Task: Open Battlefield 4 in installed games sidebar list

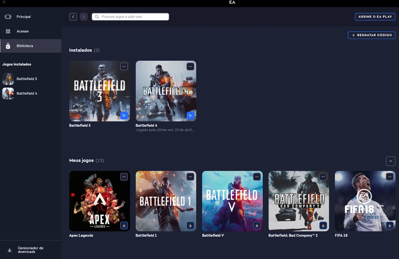Action: click(x=31, y=93)
